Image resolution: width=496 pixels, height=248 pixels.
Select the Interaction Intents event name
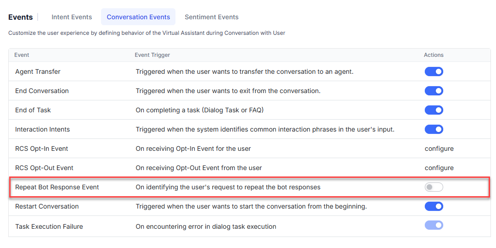42,129
